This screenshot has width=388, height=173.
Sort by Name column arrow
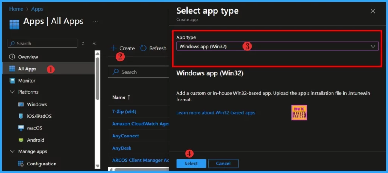(x=129, y=97)
